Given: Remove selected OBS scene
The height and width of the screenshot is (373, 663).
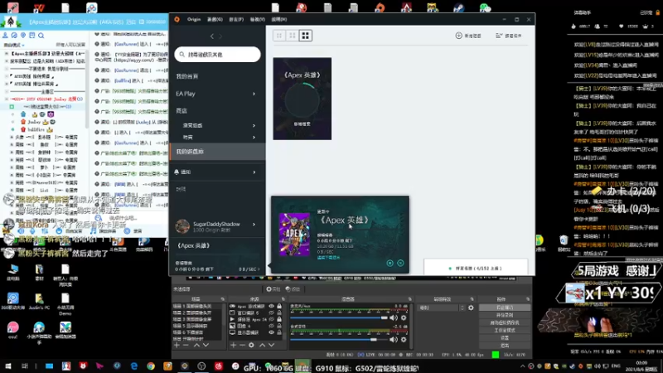Looking at the screenshot, I should click(186, 345).
